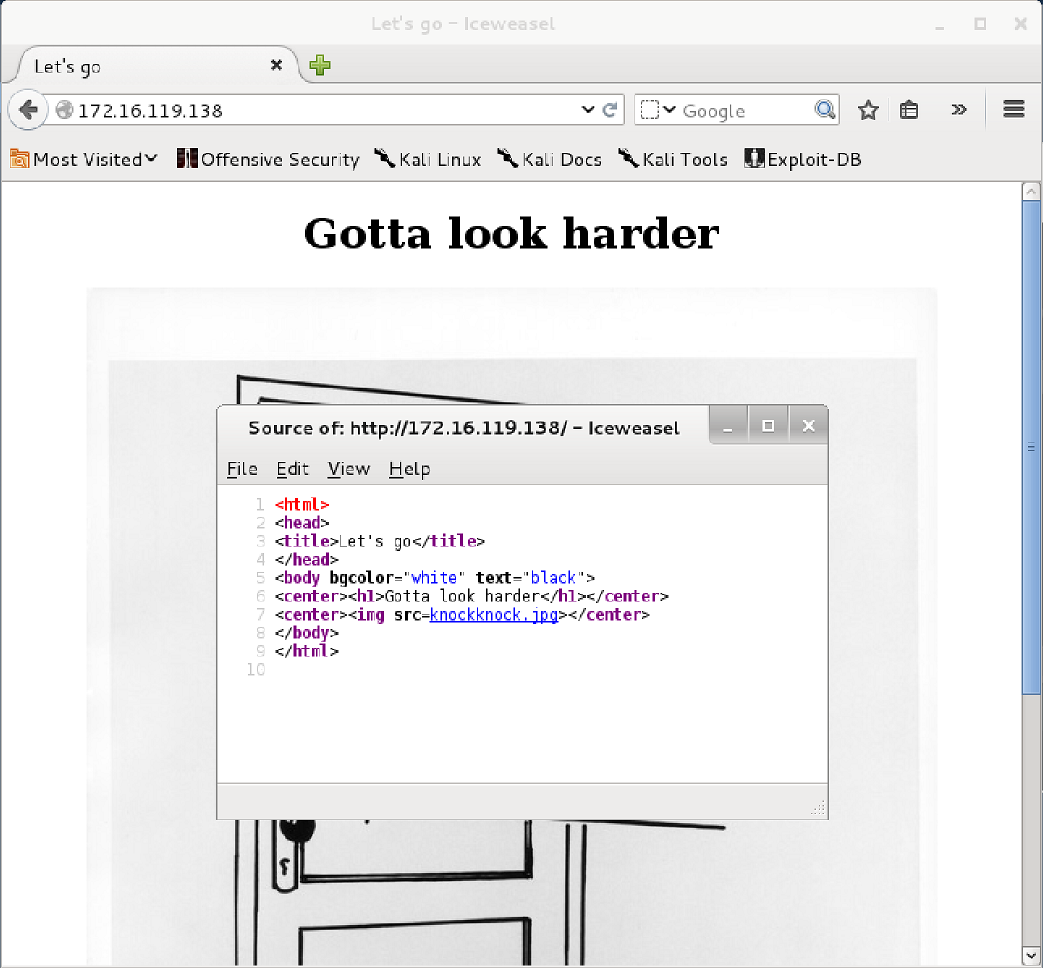Image resolution: width=1043 pixels, height=968 pixels.
Task: Open the Edit menu in source viewer
Action: click(292, 469)
